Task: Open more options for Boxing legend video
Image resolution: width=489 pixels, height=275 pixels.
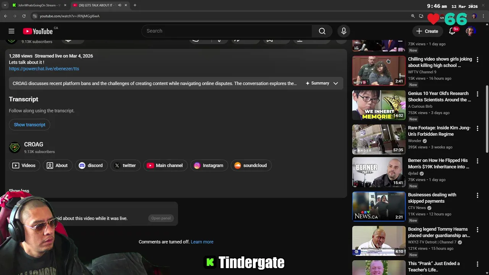Action: tap(477, 230)
